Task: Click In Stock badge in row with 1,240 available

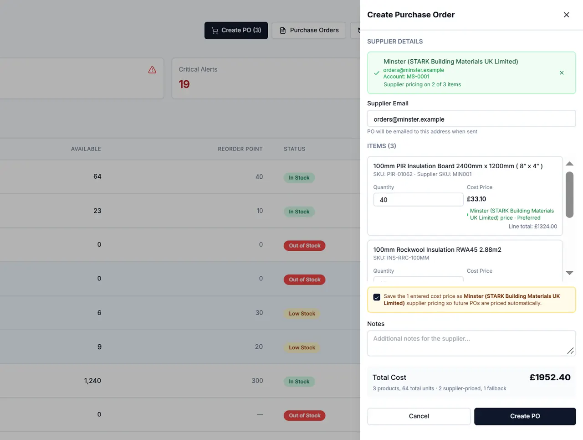Action: pos(299,382)
